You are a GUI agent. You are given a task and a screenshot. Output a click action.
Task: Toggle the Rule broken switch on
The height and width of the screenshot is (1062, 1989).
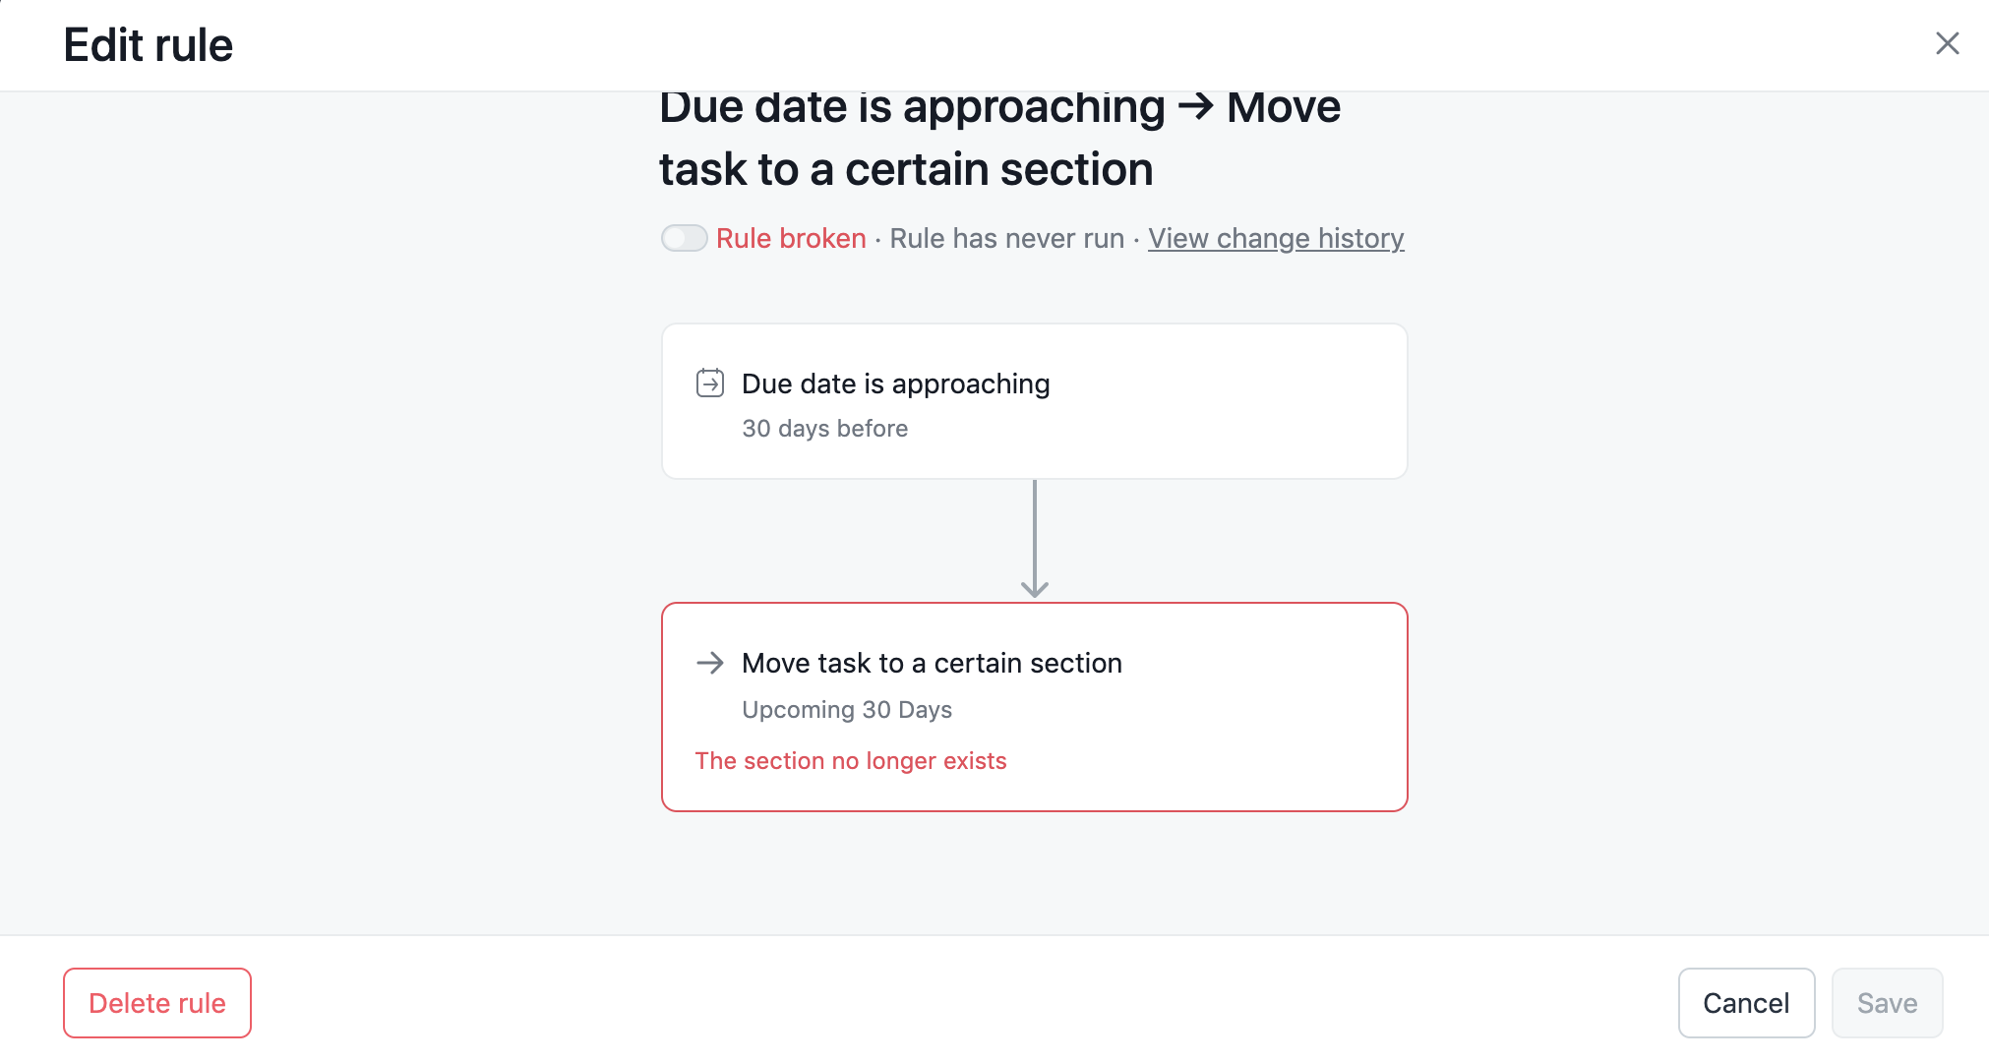(684, 238)
